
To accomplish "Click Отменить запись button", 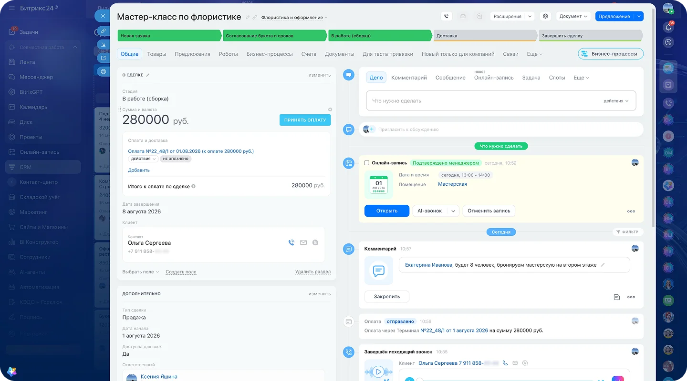I will 489,211.
